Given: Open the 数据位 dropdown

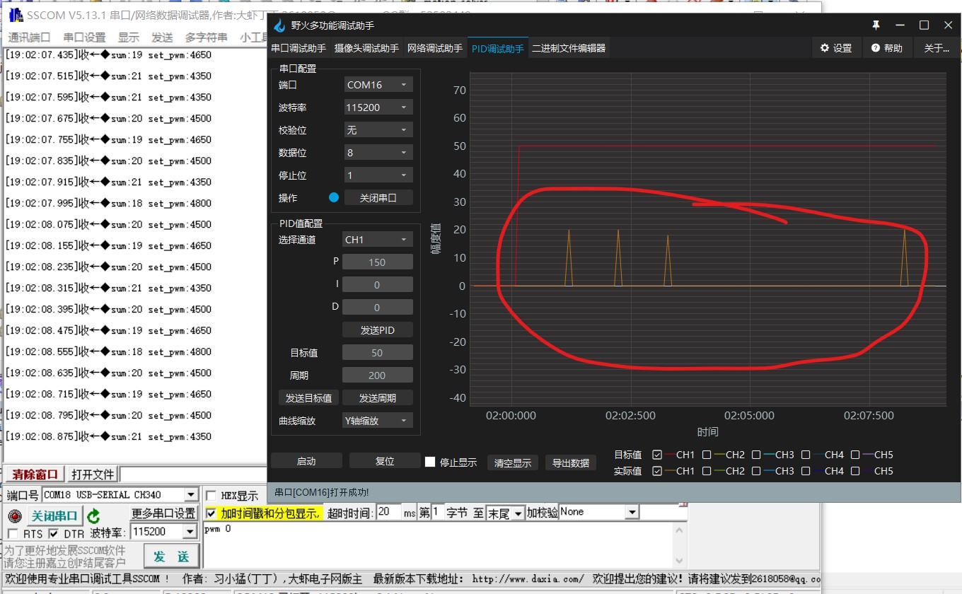Looking at the screenshot, I should click(x=378, y=153).
